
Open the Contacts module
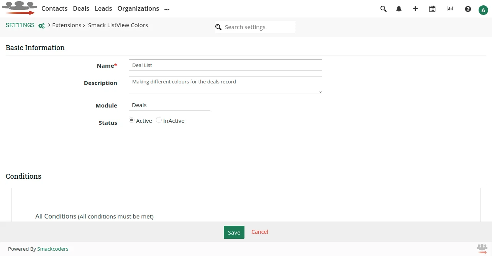click(x=54, y=8)
